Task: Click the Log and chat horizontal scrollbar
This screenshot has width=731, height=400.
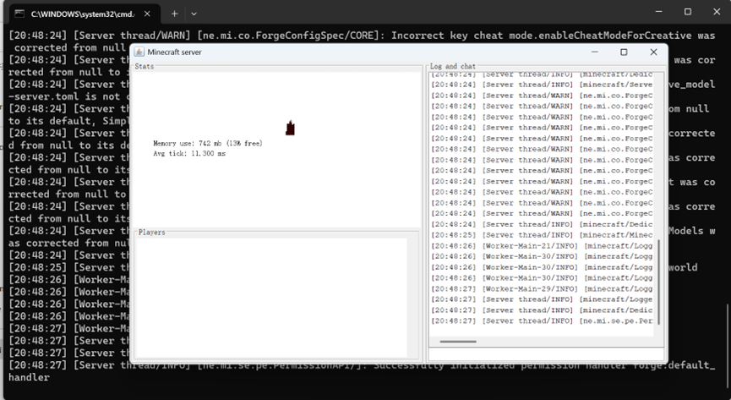Action: (x=458, y=341)
